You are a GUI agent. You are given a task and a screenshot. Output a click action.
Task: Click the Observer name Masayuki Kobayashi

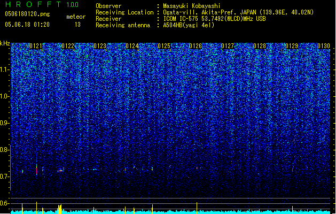click(192, 6)
